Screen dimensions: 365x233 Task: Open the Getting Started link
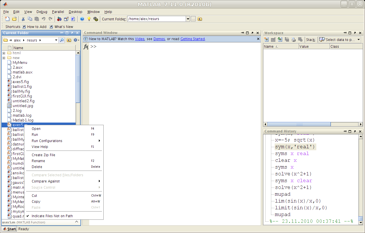(x=193, y=39)
